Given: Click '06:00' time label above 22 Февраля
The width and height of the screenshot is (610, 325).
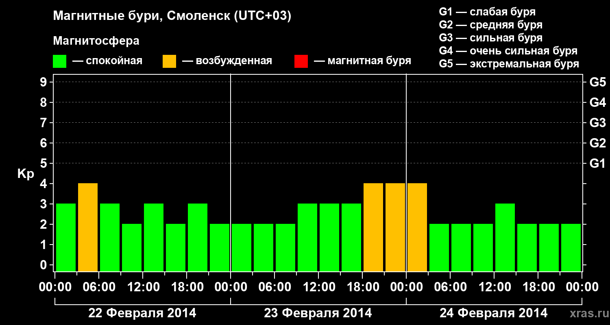Looking at the screenshot, I should (99, 287).
